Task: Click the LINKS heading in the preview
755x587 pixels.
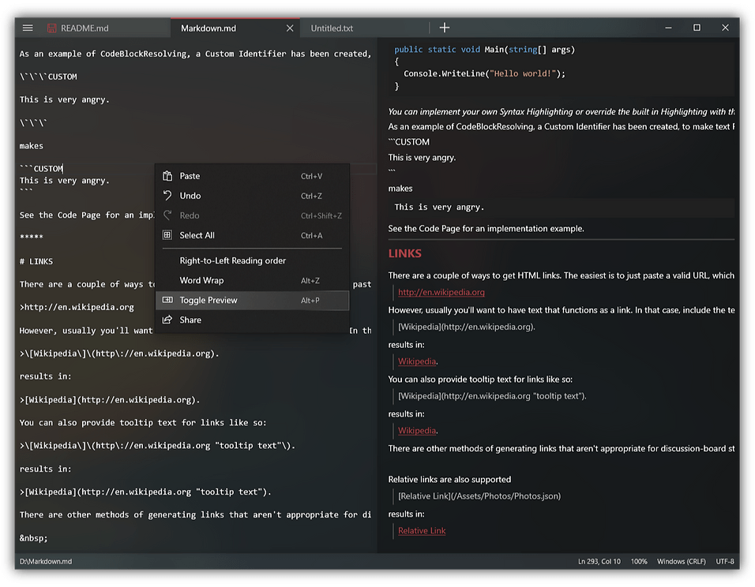Action: point(404,253)
